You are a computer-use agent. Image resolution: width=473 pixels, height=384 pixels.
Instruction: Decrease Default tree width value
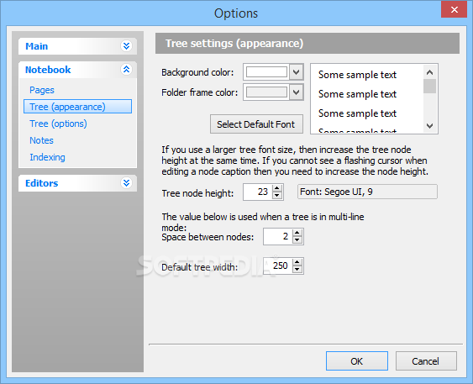point(297,270)
